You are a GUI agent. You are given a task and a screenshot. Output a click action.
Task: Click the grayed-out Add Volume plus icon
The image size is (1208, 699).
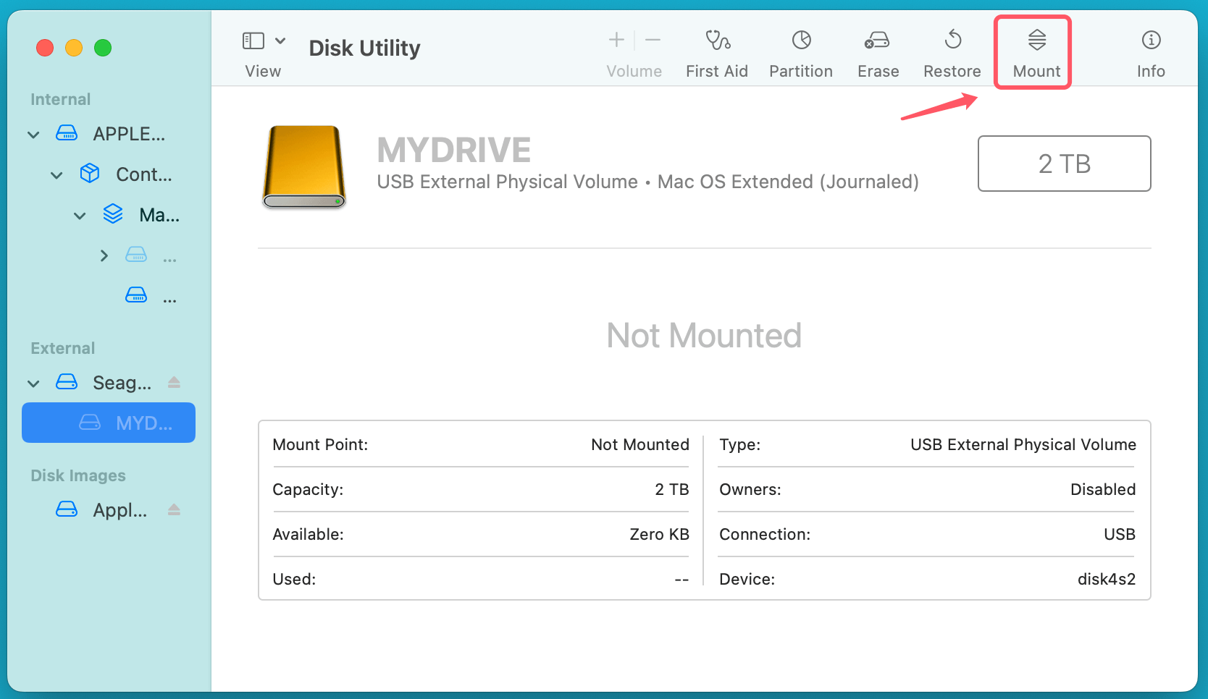click(x=615, y=40)
